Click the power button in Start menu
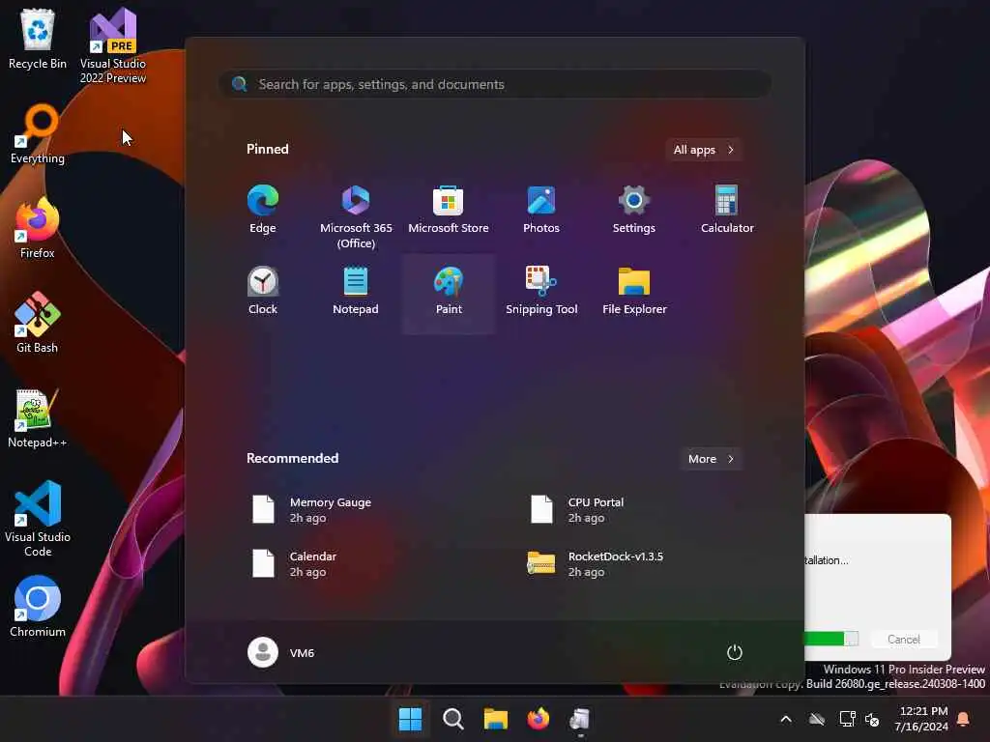The height and width of the screenshot is (742, 990). pyautogui.click(x=735, y=652)
